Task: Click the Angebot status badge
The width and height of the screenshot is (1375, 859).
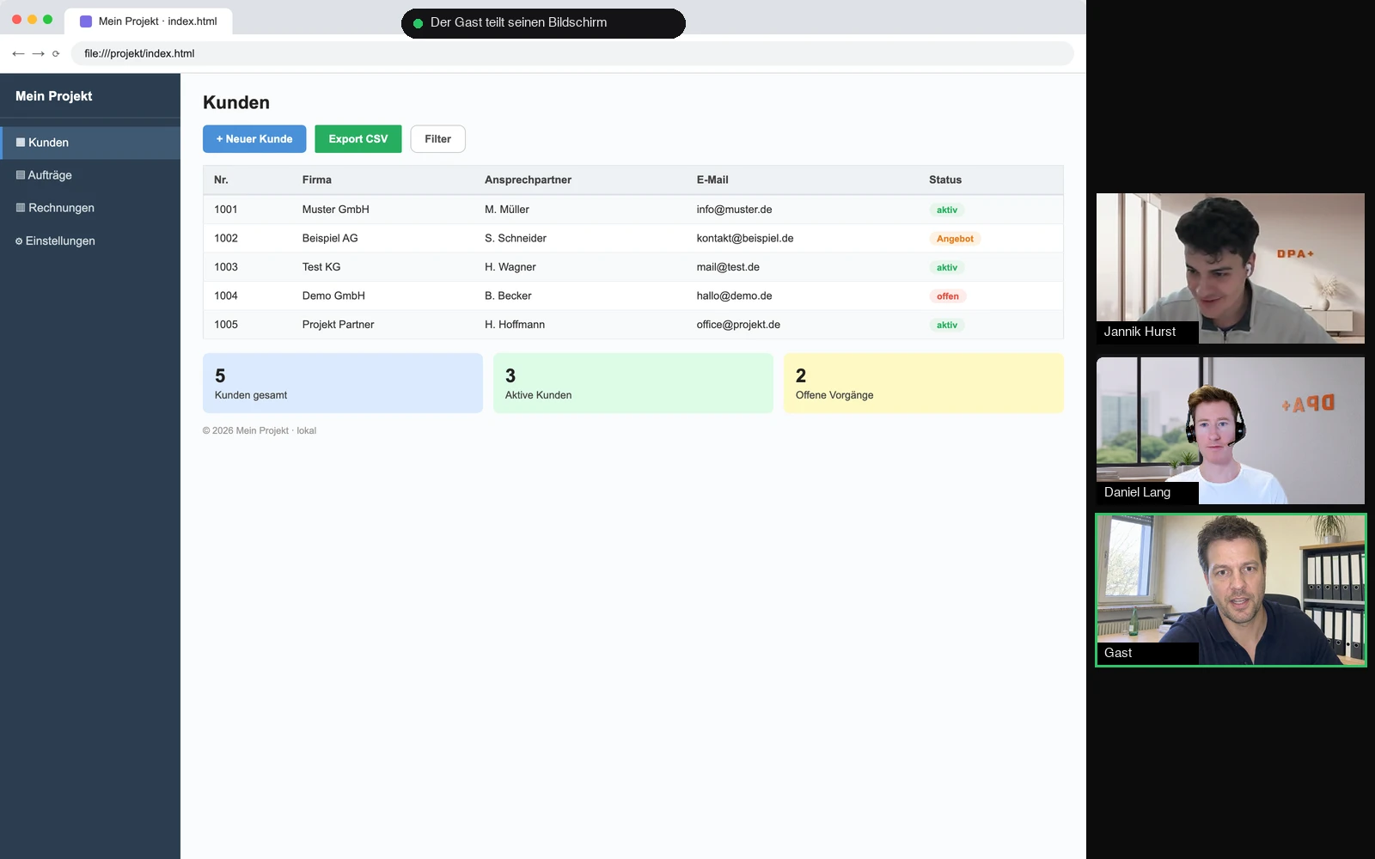Action: tap(955, 239)
